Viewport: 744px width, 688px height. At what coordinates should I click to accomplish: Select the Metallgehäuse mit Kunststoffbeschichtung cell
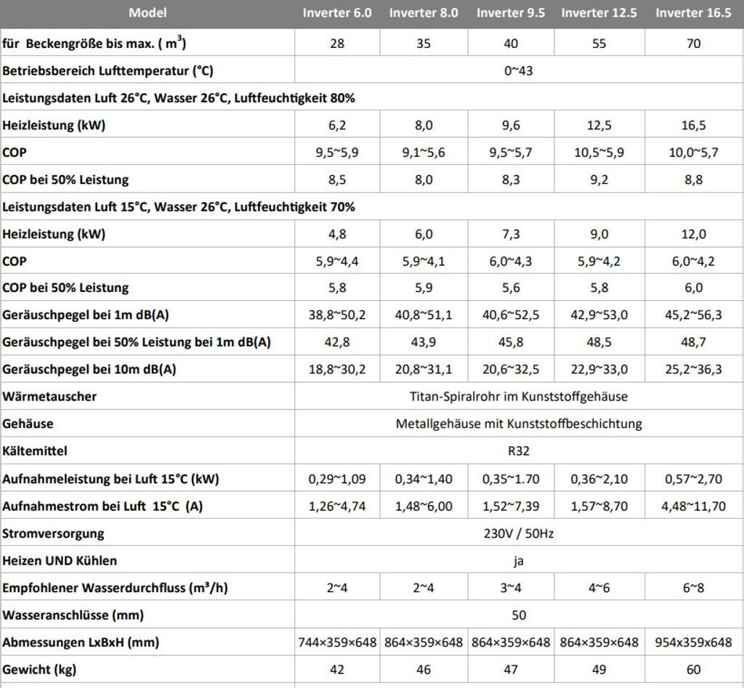[519, 424]
